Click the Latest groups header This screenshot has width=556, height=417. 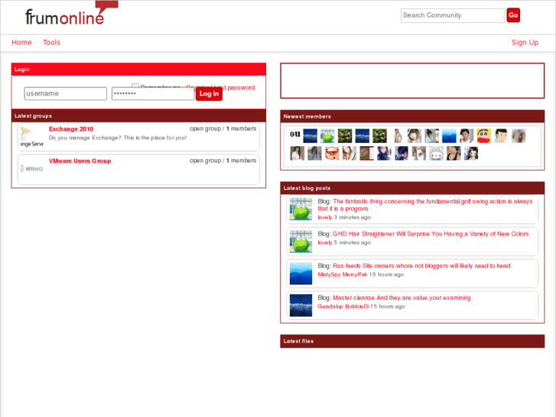138,116
